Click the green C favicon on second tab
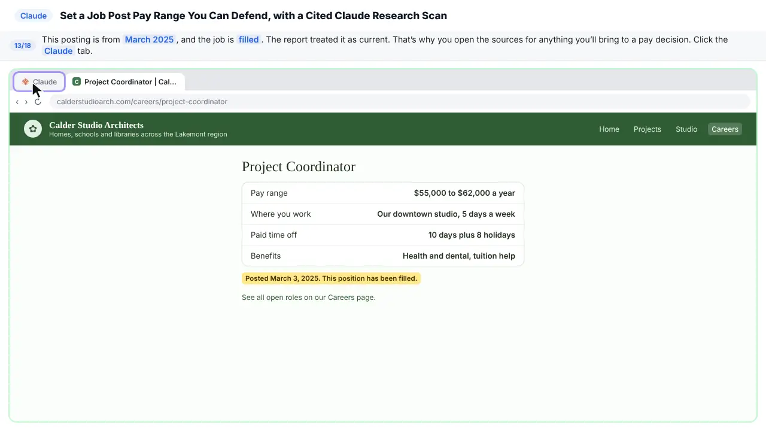Viewport: 766px width, 431px height. coord(77,81)
